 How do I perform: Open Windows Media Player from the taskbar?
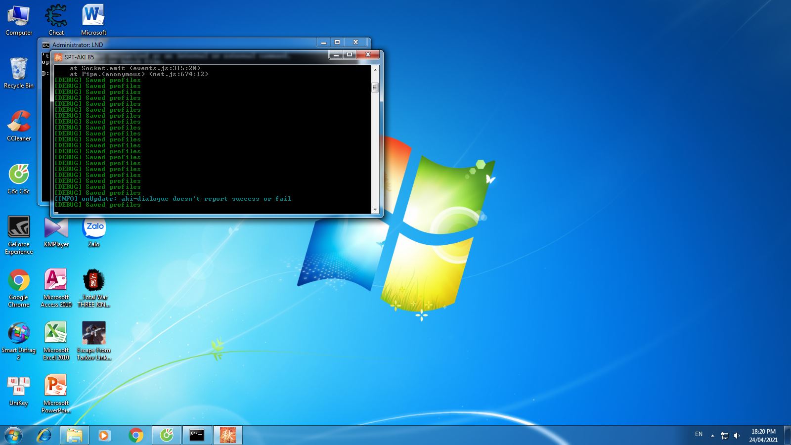pyautogui.click(x=104, y=435)
